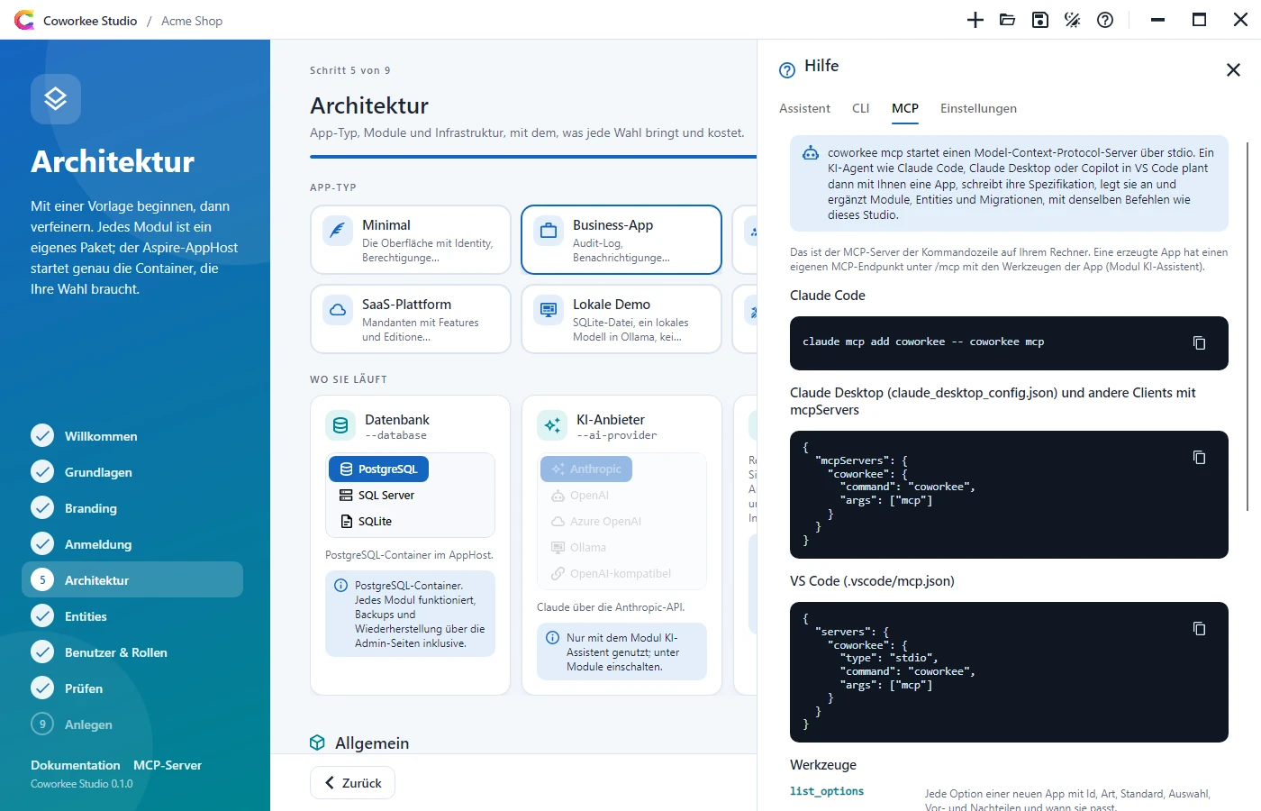Save project with floppy disk icon
Screen dimensions: 1261x811
coord(1040,20)
